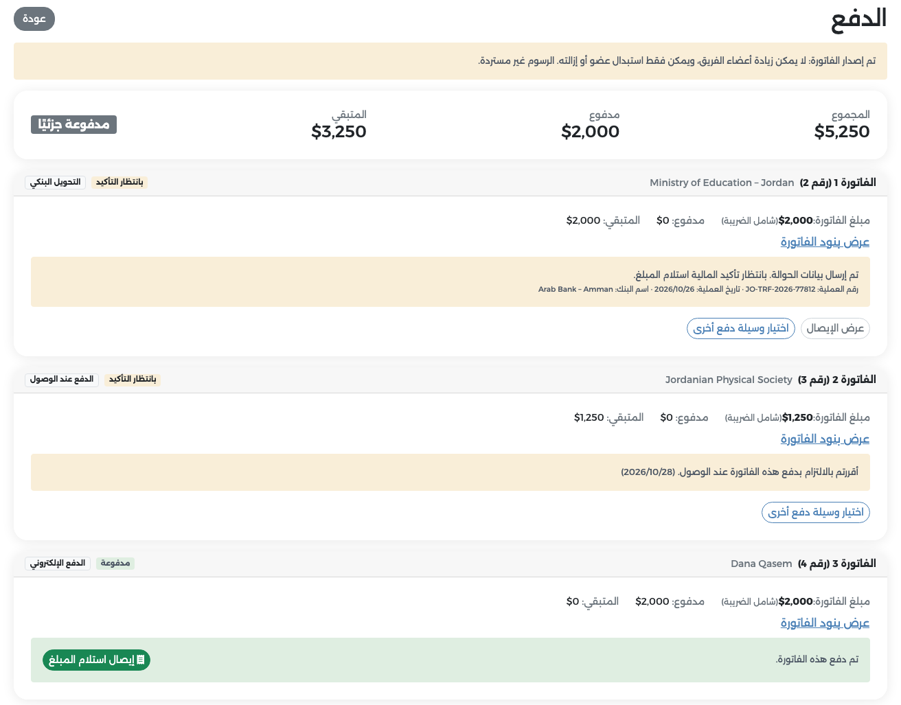Open عرض بنود الفاتورة link for Dana Qasem invoice
This screenshot has height=705, width=901.
click(825, 623)
